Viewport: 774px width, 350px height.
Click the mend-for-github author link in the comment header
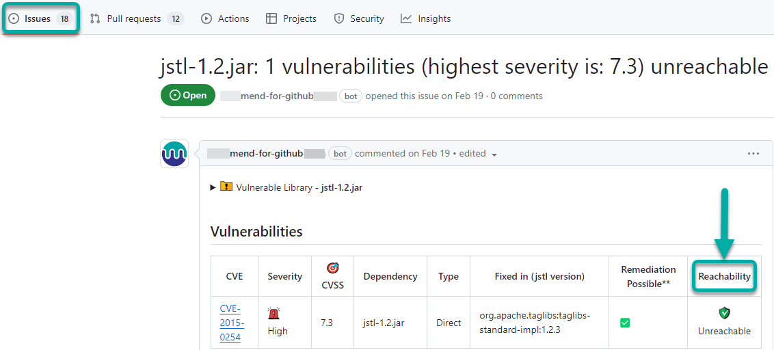pyautogui.click(x=266, y=154)
